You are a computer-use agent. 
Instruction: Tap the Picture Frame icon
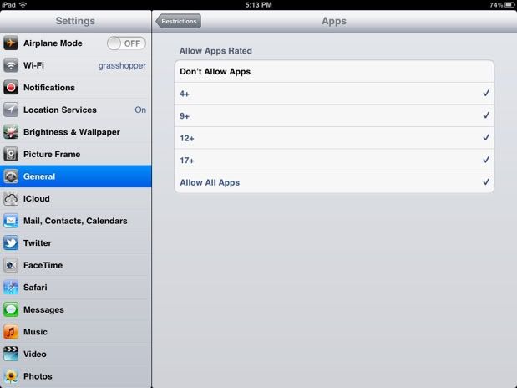point(11,154)
